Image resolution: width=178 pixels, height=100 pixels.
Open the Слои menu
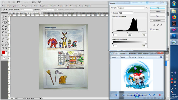pyautogui.click(x=36, y=6)
